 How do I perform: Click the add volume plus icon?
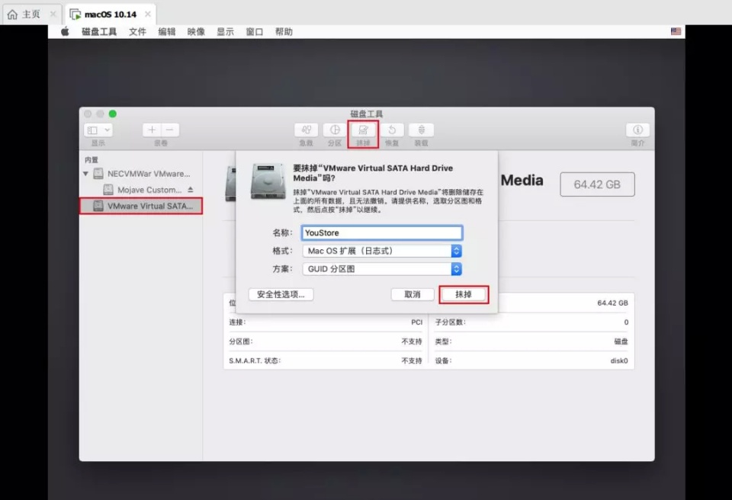152,130
